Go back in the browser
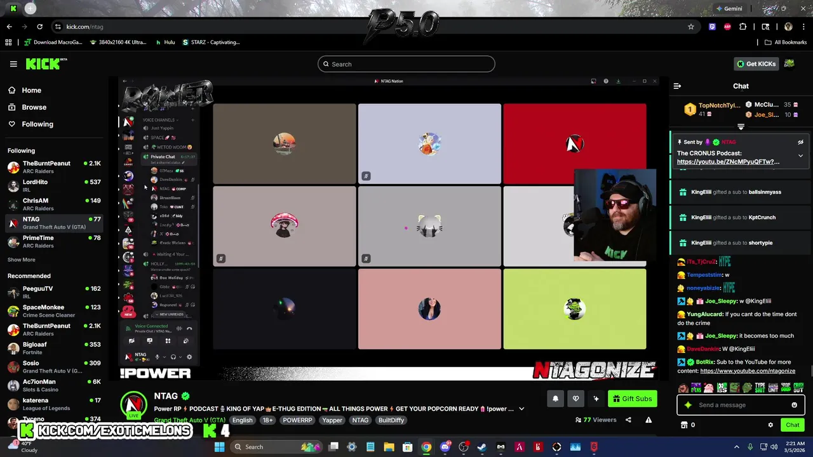813x457 pixels. (9, 27)
